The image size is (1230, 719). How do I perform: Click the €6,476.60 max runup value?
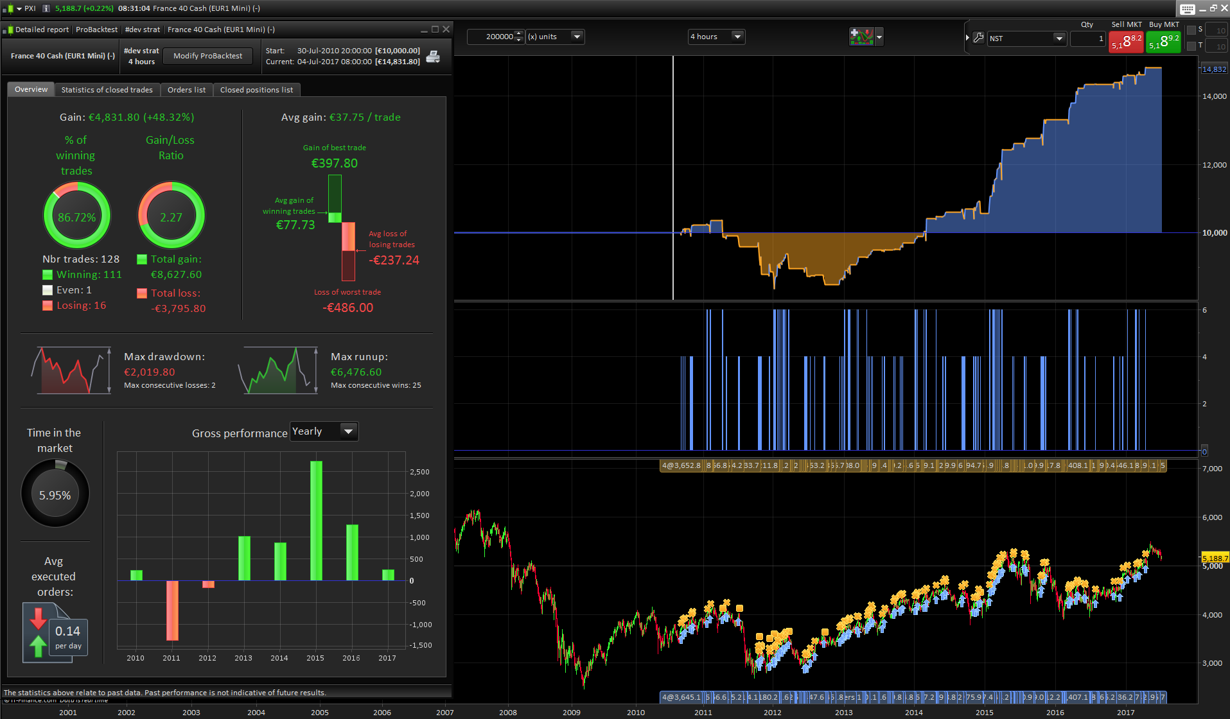pos(356,372)
